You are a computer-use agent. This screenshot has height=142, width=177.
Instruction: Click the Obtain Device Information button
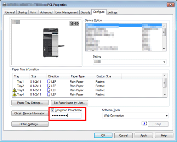coord(30,113)
